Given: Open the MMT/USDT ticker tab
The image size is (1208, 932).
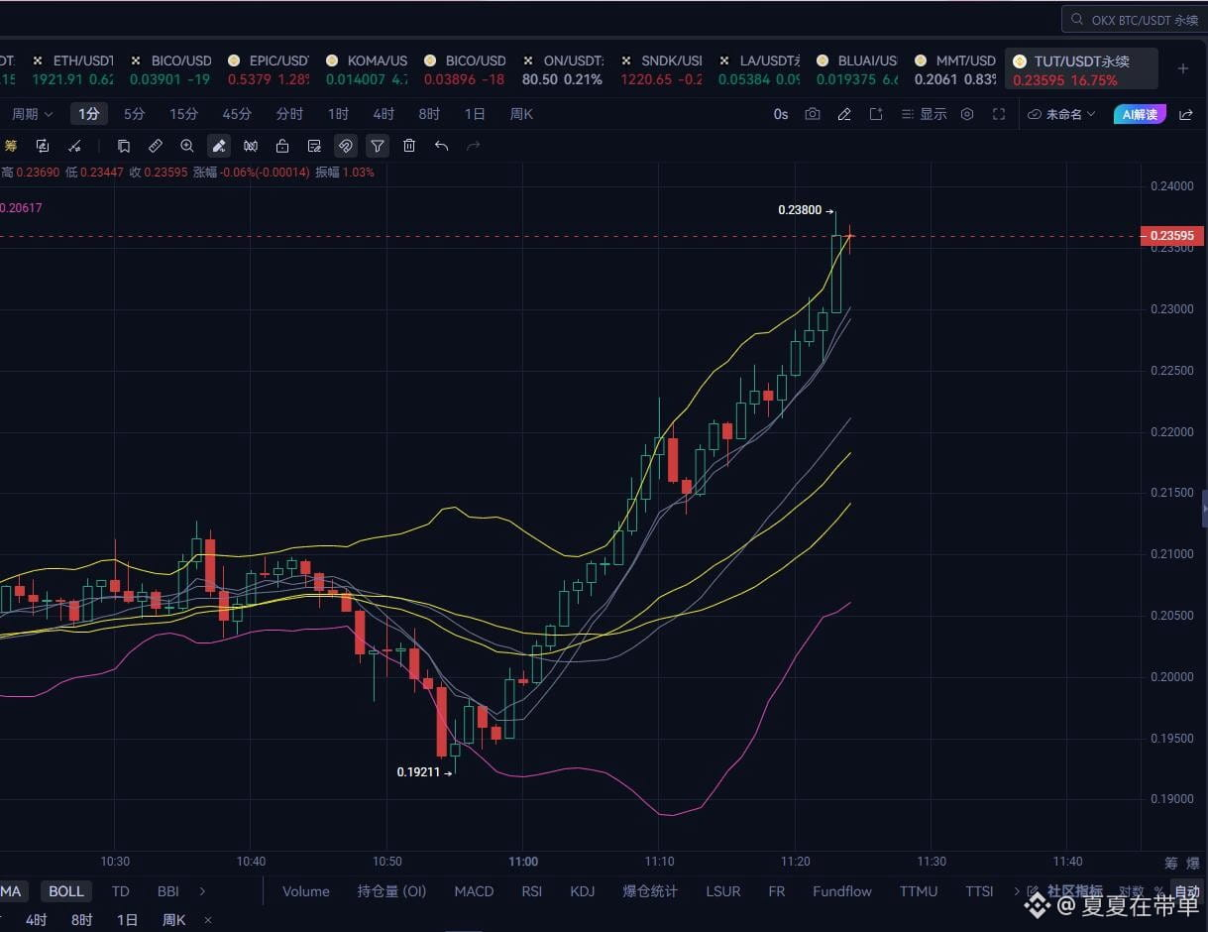Looking at the screenshot, I should click(955, 69).
